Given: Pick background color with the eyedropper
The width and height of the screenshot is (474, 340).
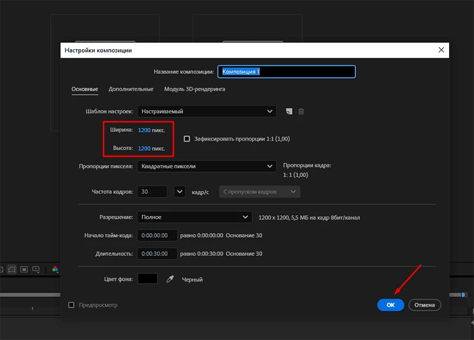Looking at the screenshot, I should pyautogui.click(x=170, y=279).
